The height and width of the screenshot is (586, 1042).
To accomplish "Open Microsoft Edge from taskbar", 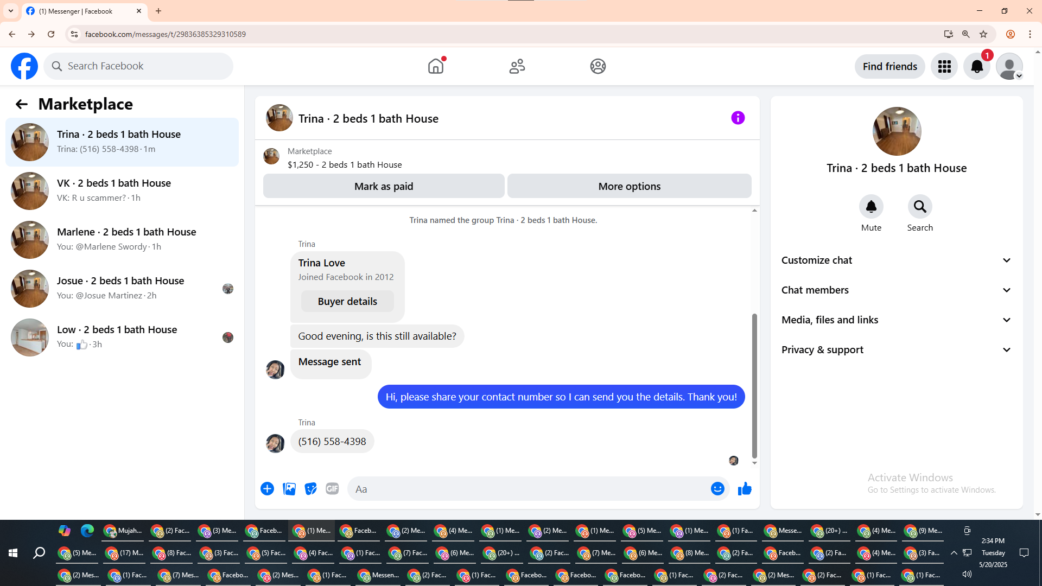I will 87,531.
